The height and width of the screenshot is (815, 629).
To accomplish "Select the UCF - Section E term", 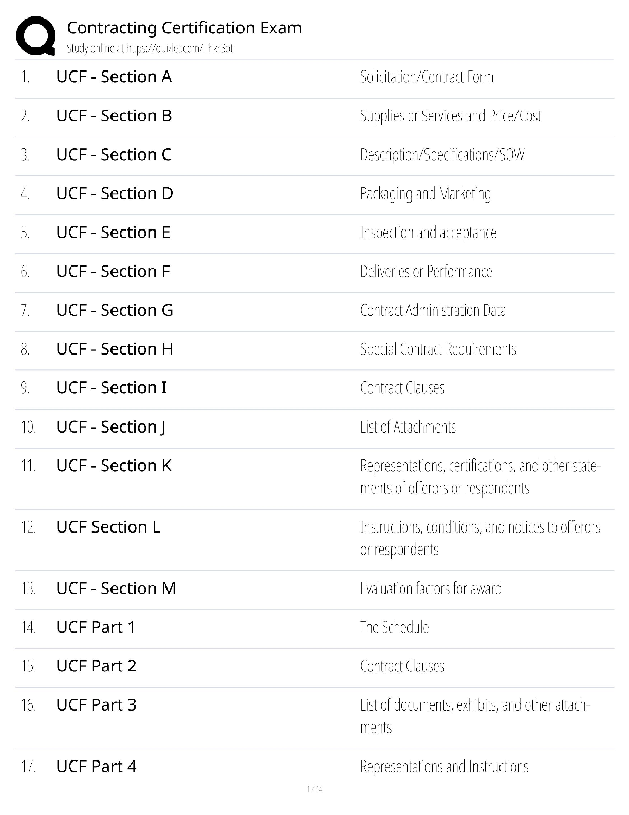I will (113, 233).
